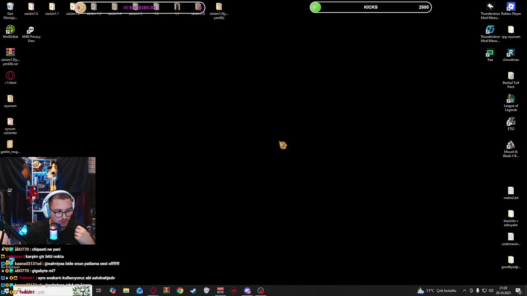Click the webcam overlay feed
527x296 pixels.
point(48,201)
